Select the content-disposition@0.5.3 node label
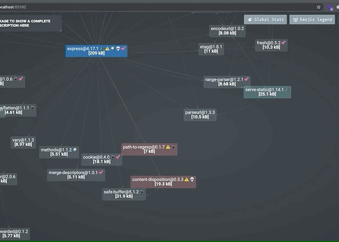Viewport: 339px width, 242px height. 158,180
